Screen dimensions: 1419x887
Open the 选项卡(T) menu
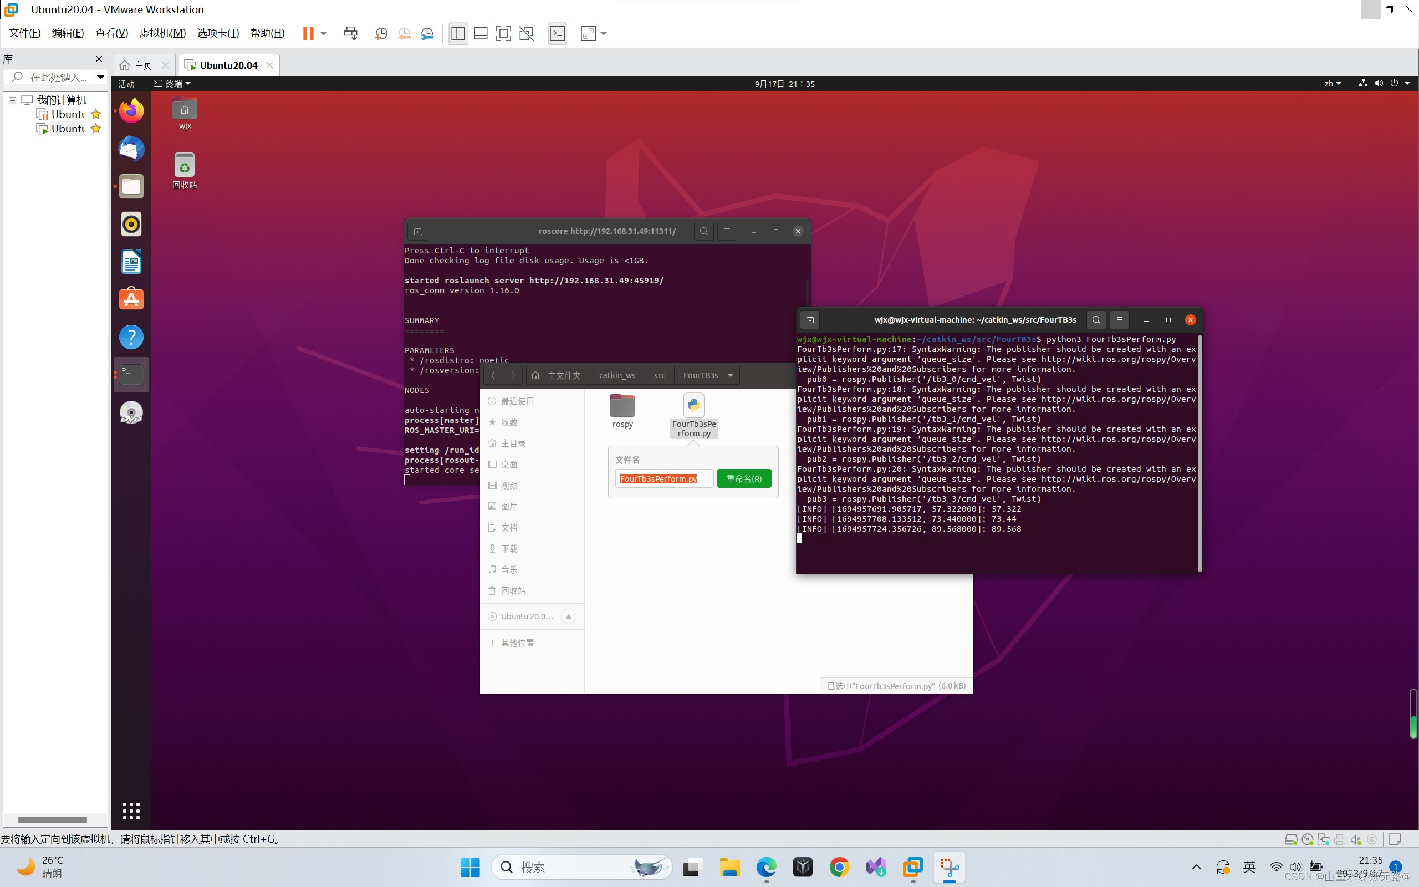pos(218,33)
